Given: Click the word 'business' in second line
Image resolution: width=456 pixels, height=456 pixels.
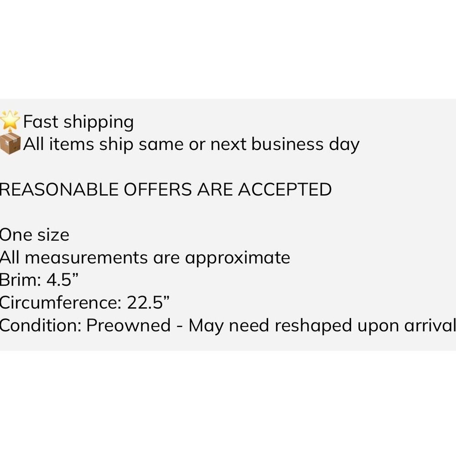Looking at the screenshot, I should [x=287, y=144].
